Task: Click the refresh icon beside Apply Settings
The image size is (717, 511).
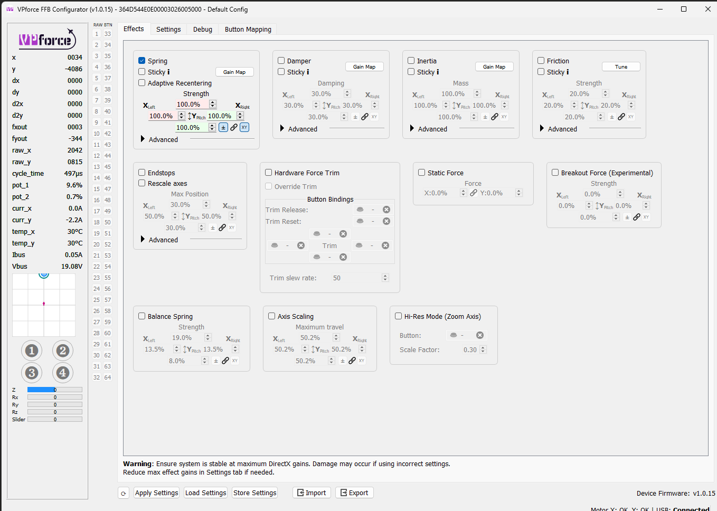Action: [x=124, y=493]
